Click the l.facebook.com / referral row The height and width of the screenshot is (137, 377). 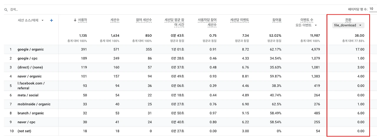pos(31,86)
